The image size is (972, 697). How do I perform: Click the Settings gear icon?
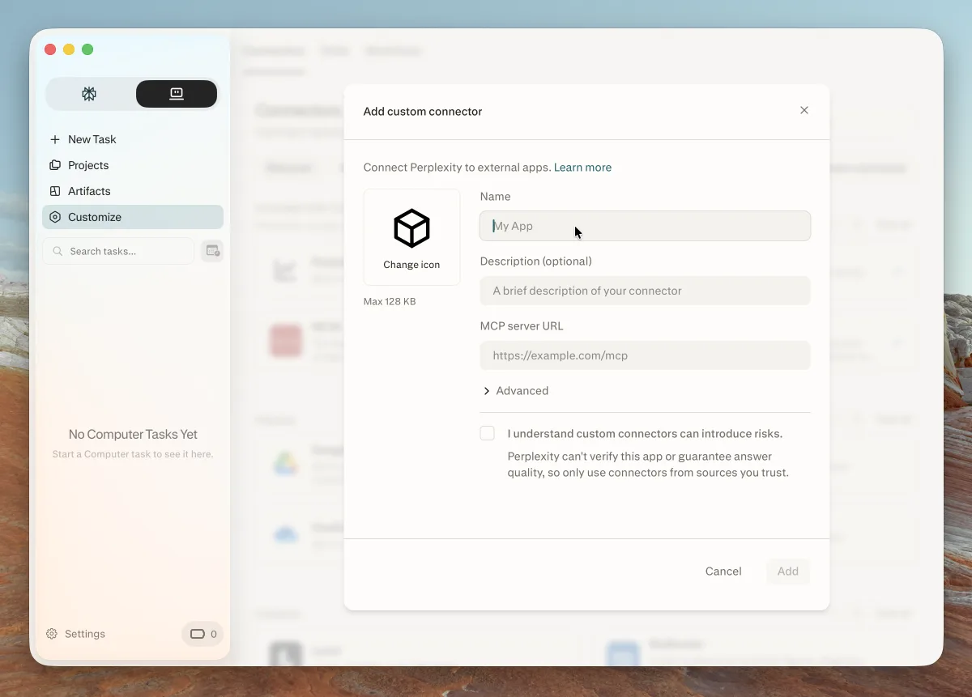click(52, 634)
